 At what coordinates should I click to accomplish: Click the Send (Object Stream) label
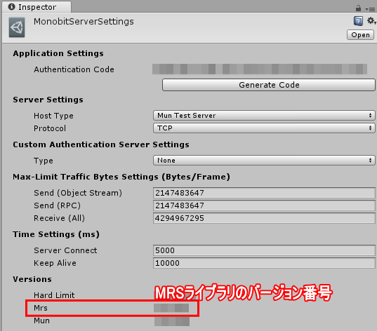(78, 193)
